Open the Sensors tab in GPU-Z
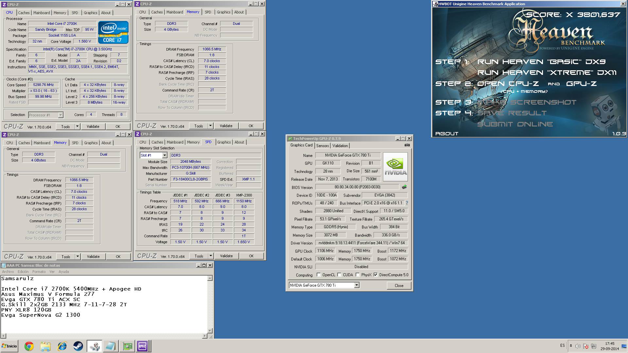 [322, 146]
